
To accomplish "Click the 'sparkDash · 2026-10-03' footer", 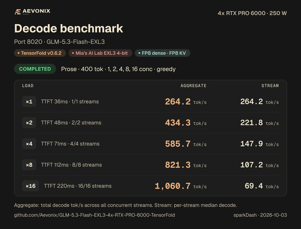I will (260, 215).
